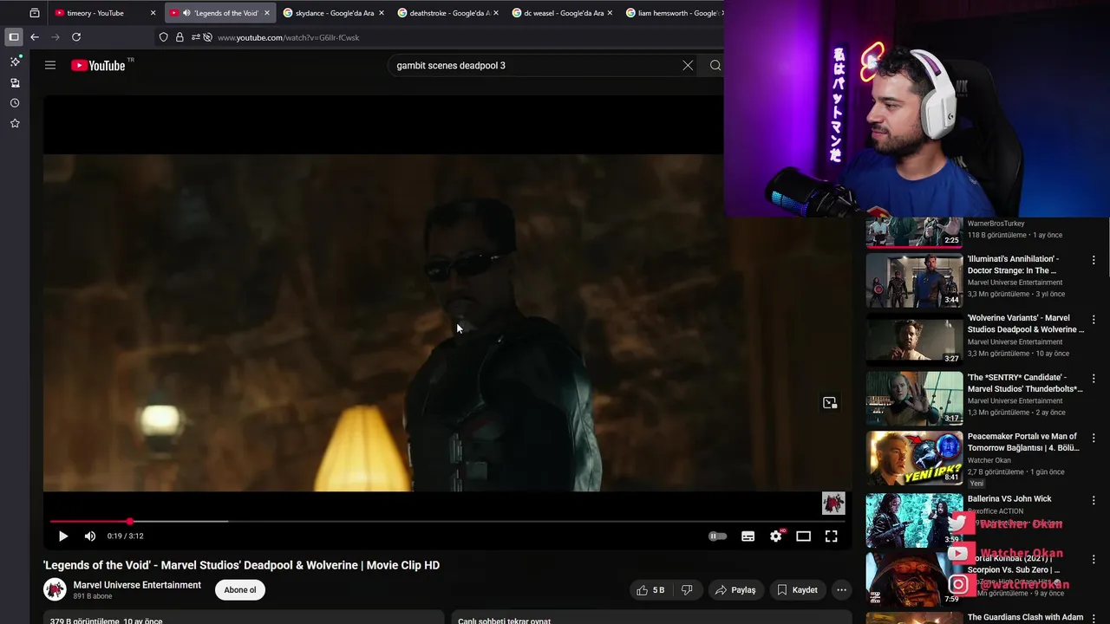
Task: Open options menu for 'Peacemaker Portalı' video
Action: pyautogui.click(x=1094, y=438)
